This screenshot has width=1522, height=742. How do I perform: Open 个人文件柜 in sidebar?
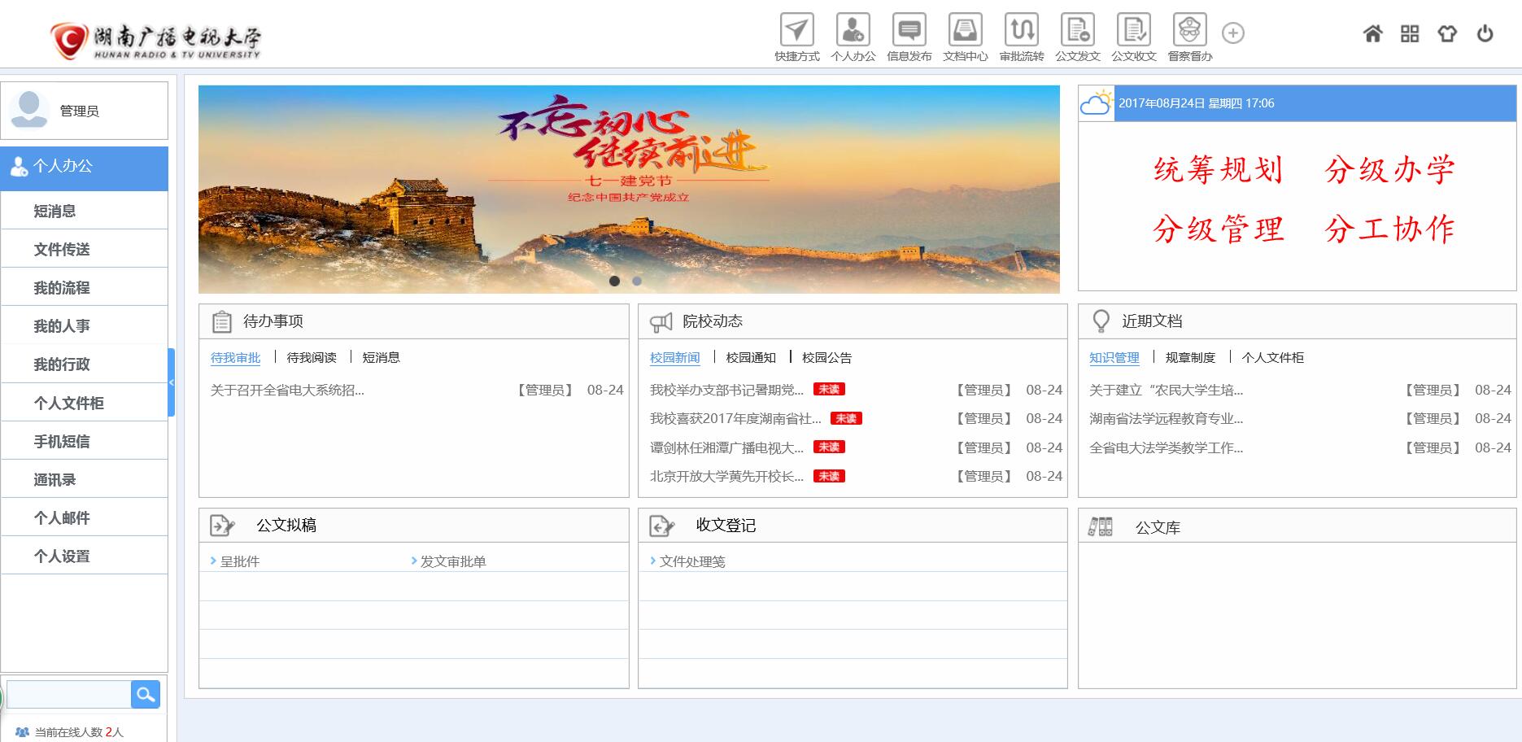(85, 403)
